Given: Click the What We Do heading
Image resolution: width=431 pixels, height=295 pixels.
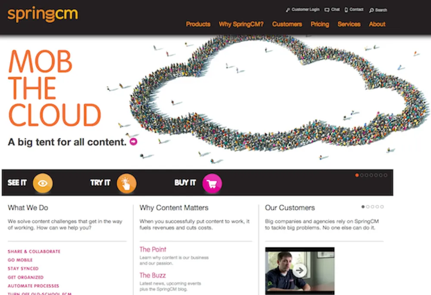Looking at the screenshot, I should [x=28, y=208].
